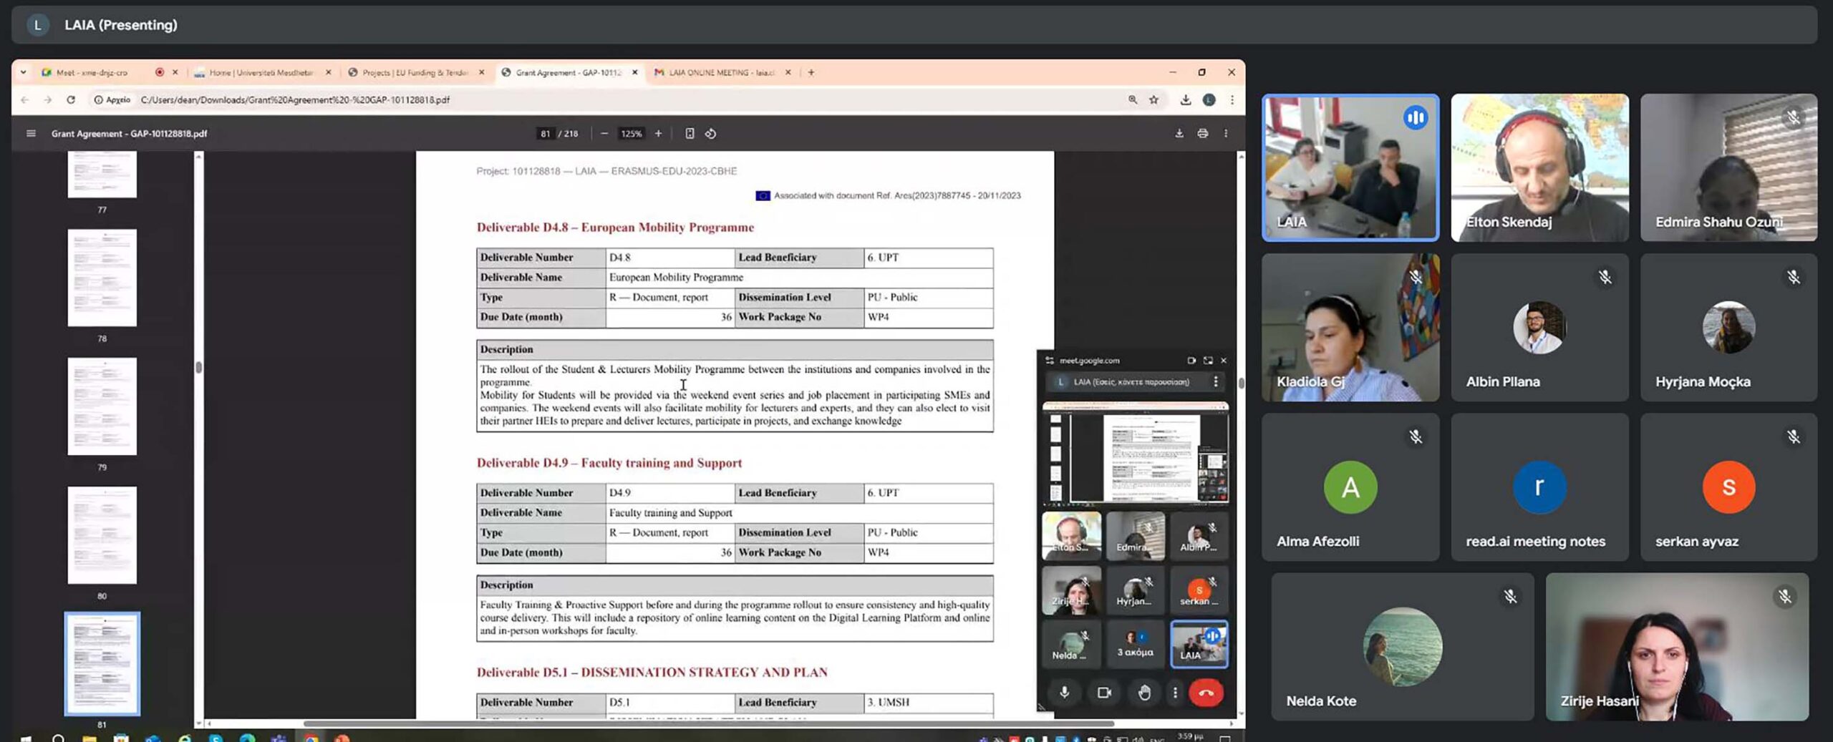
Task: Click muted mic icon on Nelda Kote tile
Action: [x=1510, y=597]
